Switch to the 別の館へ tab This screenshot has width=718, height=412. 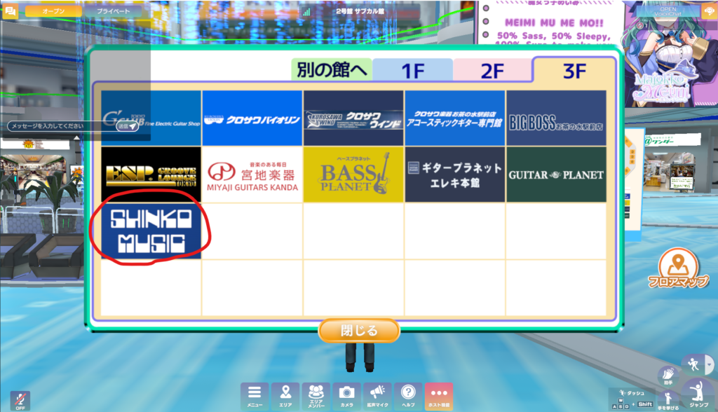point(332,69)
